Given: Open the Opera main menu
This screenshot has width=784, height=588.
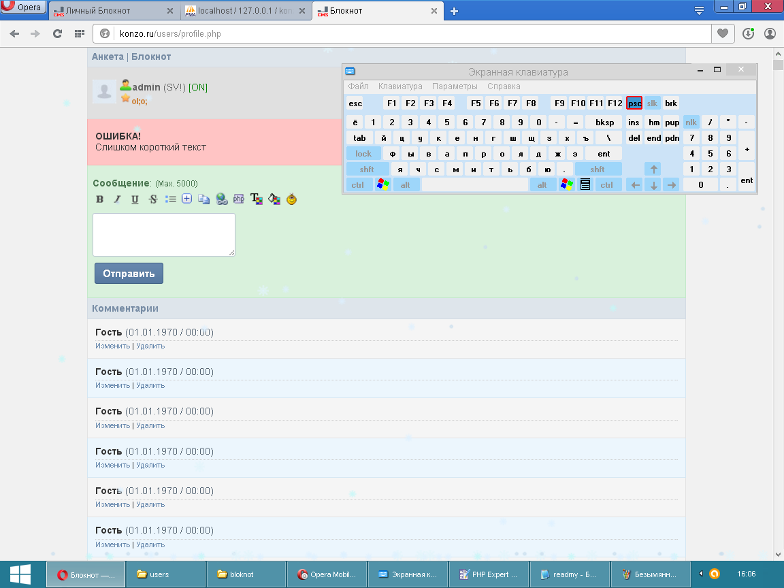Looking at the screenshot, I should (24, 8).
